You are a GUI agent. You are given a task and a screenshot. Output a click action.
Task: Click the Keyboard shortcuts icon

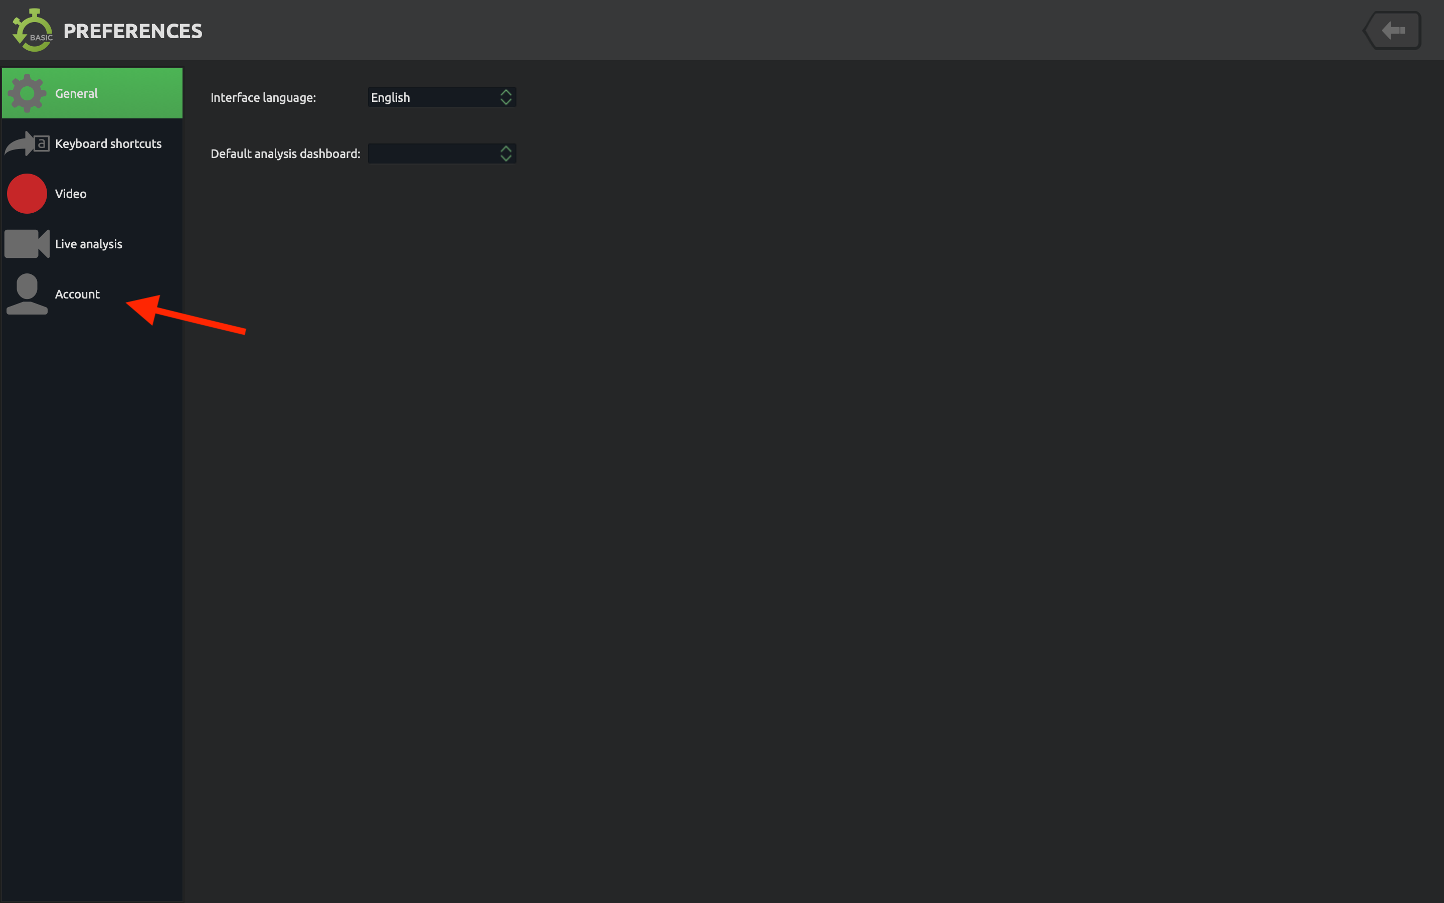[27, 143]
